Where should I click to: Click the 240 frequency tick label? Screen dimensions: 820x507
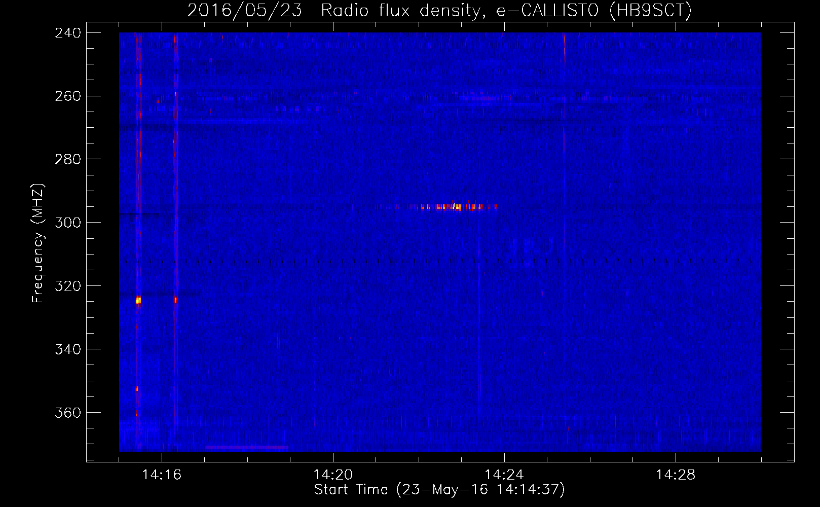[x=68, y=33]
